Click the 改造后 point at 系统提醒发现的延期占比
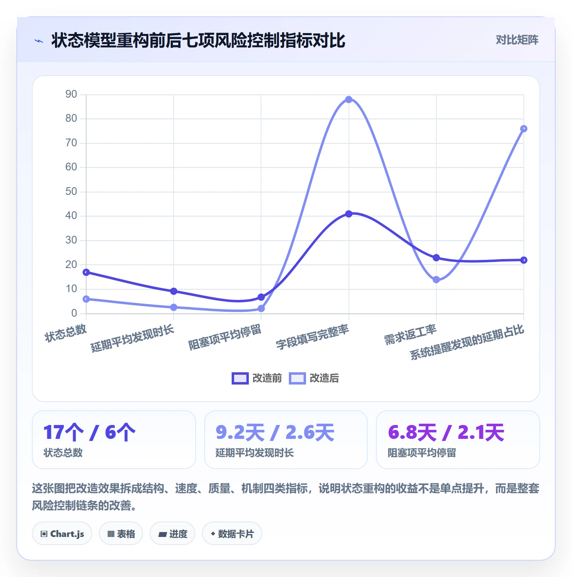Screen dimensions: 572x577 pyautogui.click(x=524, y=129)
